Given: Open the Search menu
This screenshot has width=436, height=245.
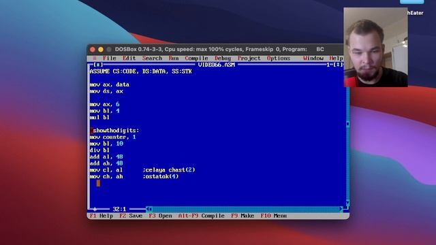Looking at the screenshot, I should pos(152,59).
